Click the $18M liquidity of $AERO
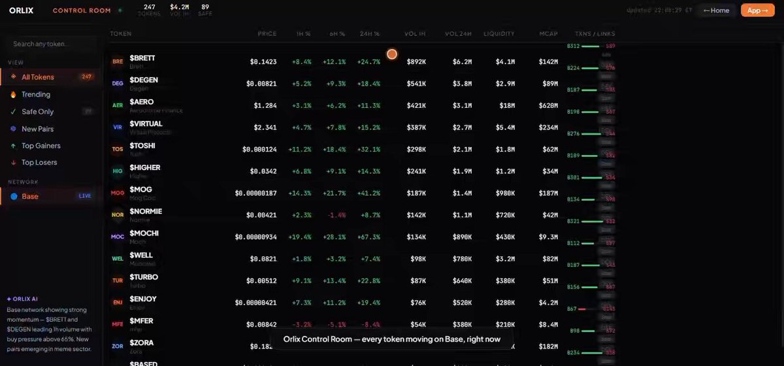The width and height of the screenshot is (784, 366). coord(507,105)
